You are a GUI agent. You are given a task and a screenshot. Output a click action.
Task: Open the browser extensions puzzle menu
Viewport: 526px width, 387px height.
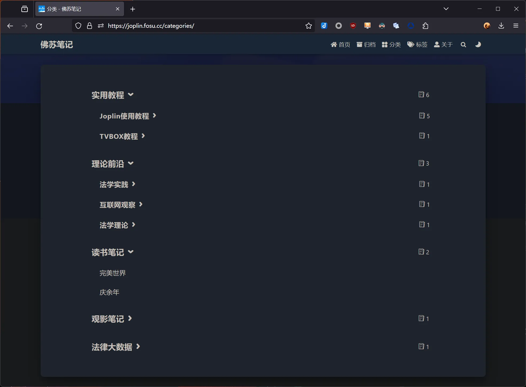pos(425,25)
